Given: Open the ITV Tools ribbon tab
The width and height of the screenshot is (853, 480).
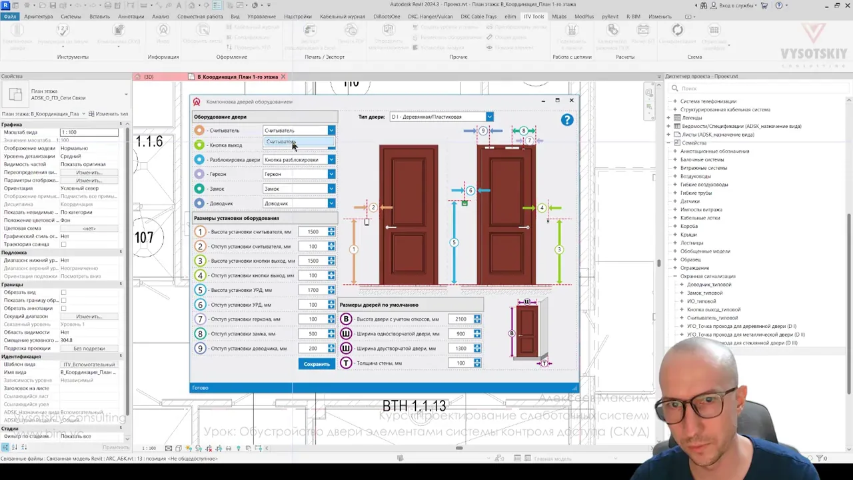Looking at the screenshot, I should (533, 16).
